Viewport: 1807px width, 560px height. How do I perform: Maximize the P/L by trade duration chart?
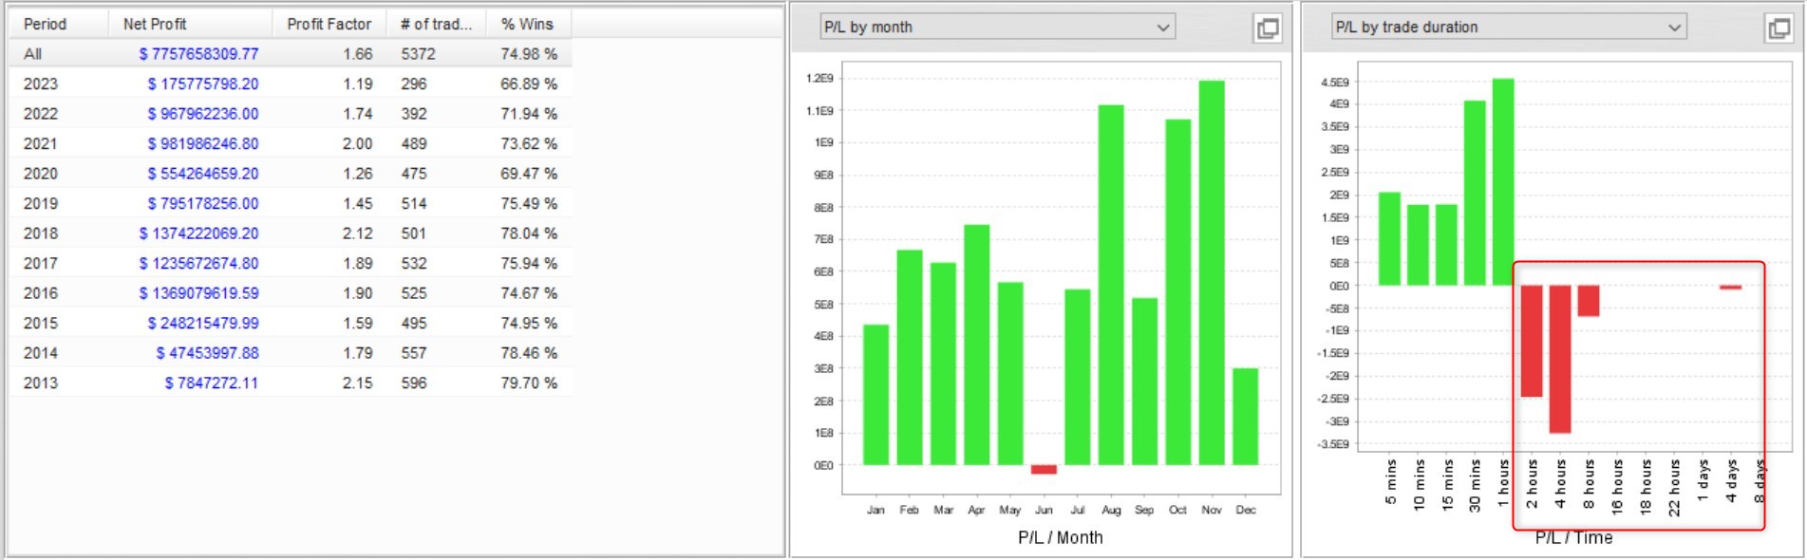(x=1779, y=28)
